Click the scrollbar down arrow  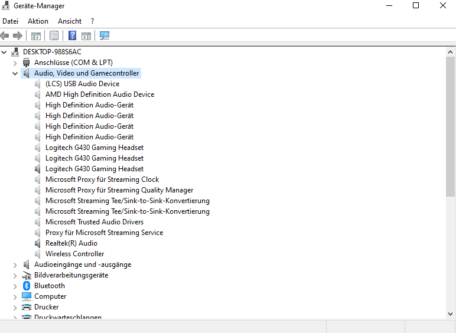click(x=451, y=314)
